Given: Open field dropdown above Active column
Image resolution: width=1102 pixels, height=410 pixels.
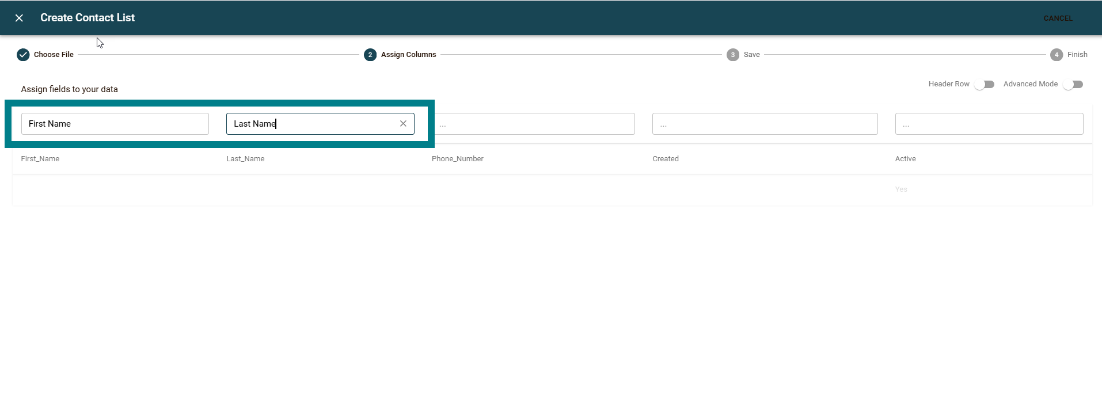Looking at the screenshot, I should point(989,124).
